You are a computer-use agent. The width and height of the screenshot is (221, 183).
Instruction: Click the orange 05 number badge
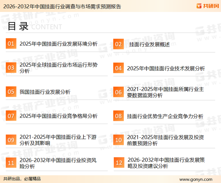point(11,91)
